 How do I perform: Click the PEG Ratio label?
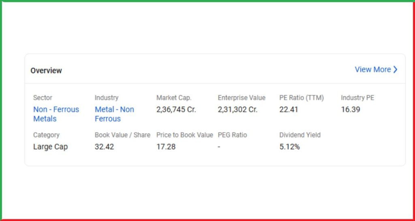point(232,135)
